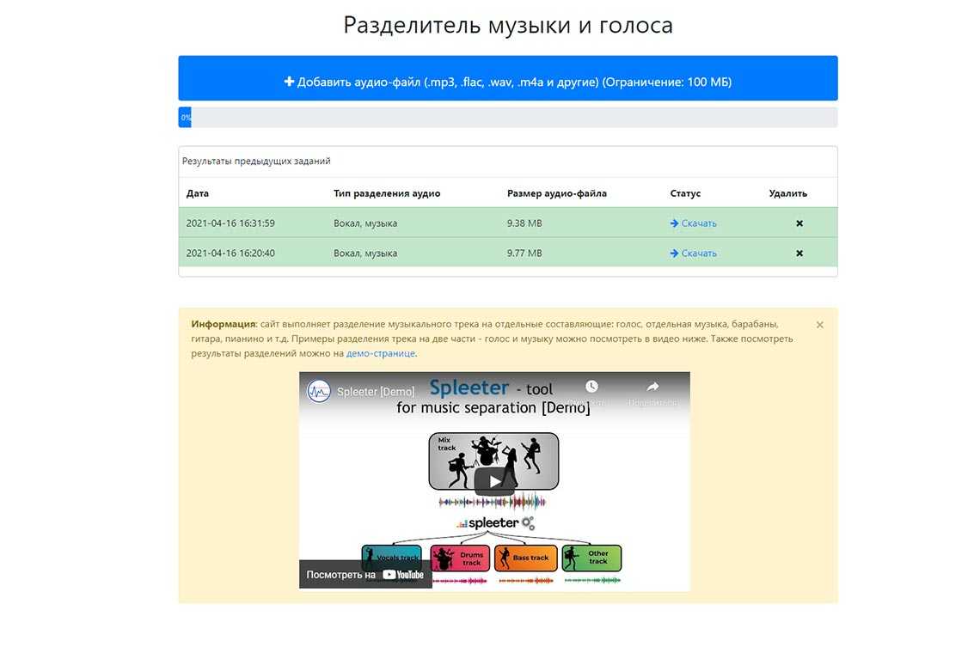Click the Дата column header
This screenshot has width=980, height=653.
pos(198,193)
